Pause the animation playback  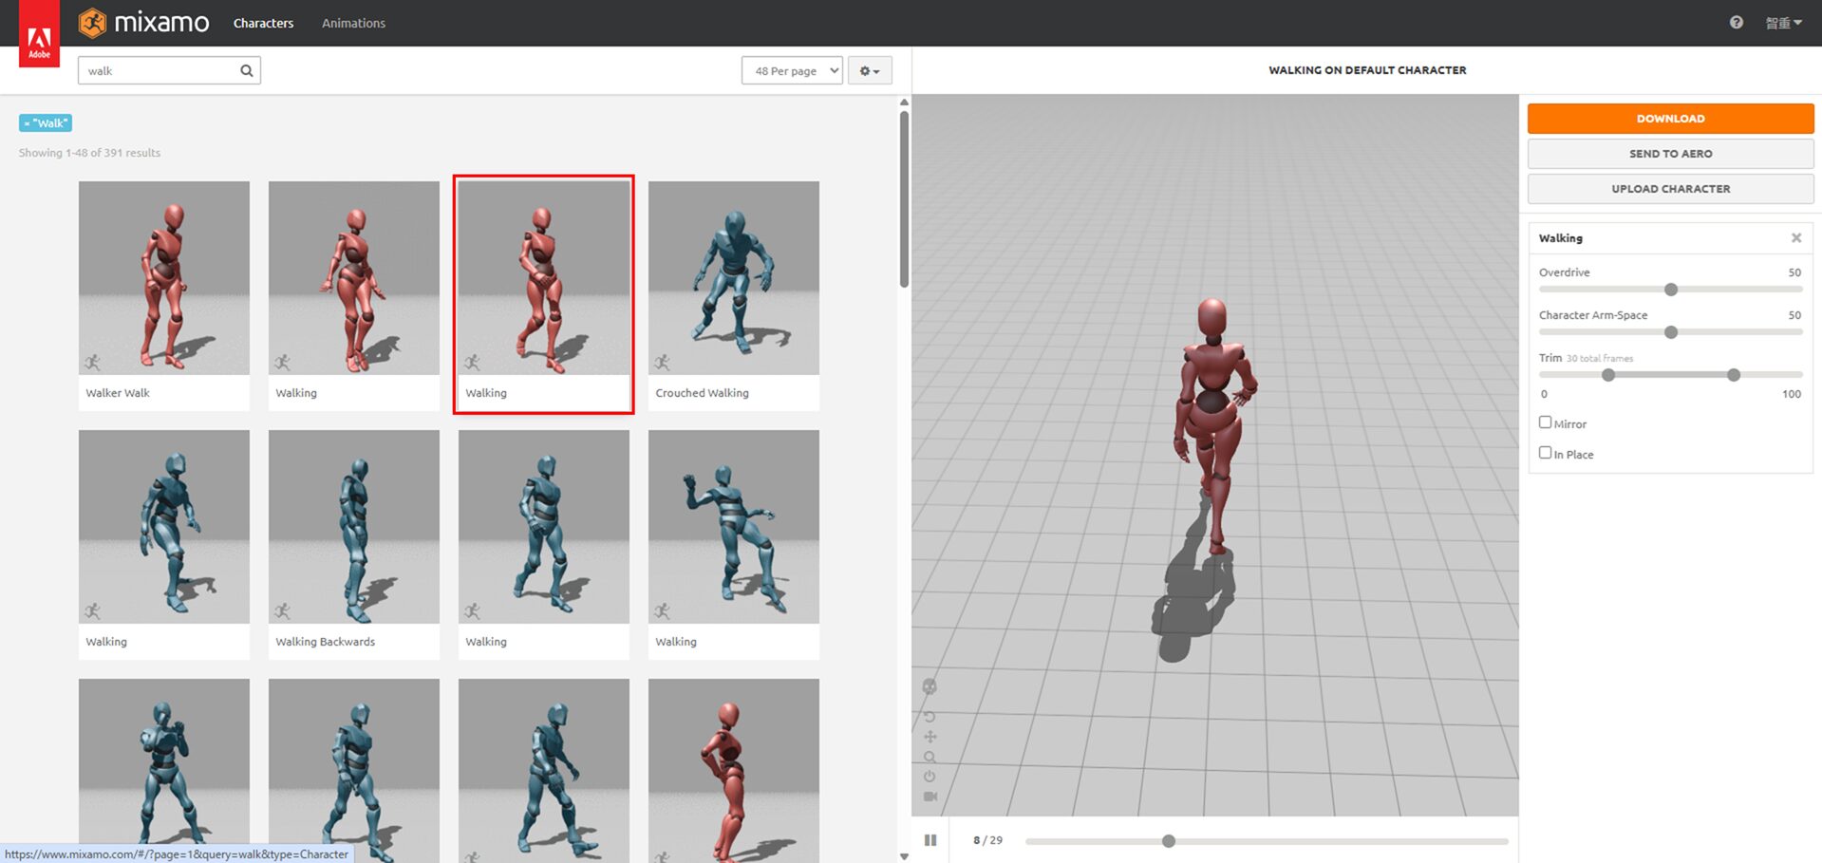930,840
